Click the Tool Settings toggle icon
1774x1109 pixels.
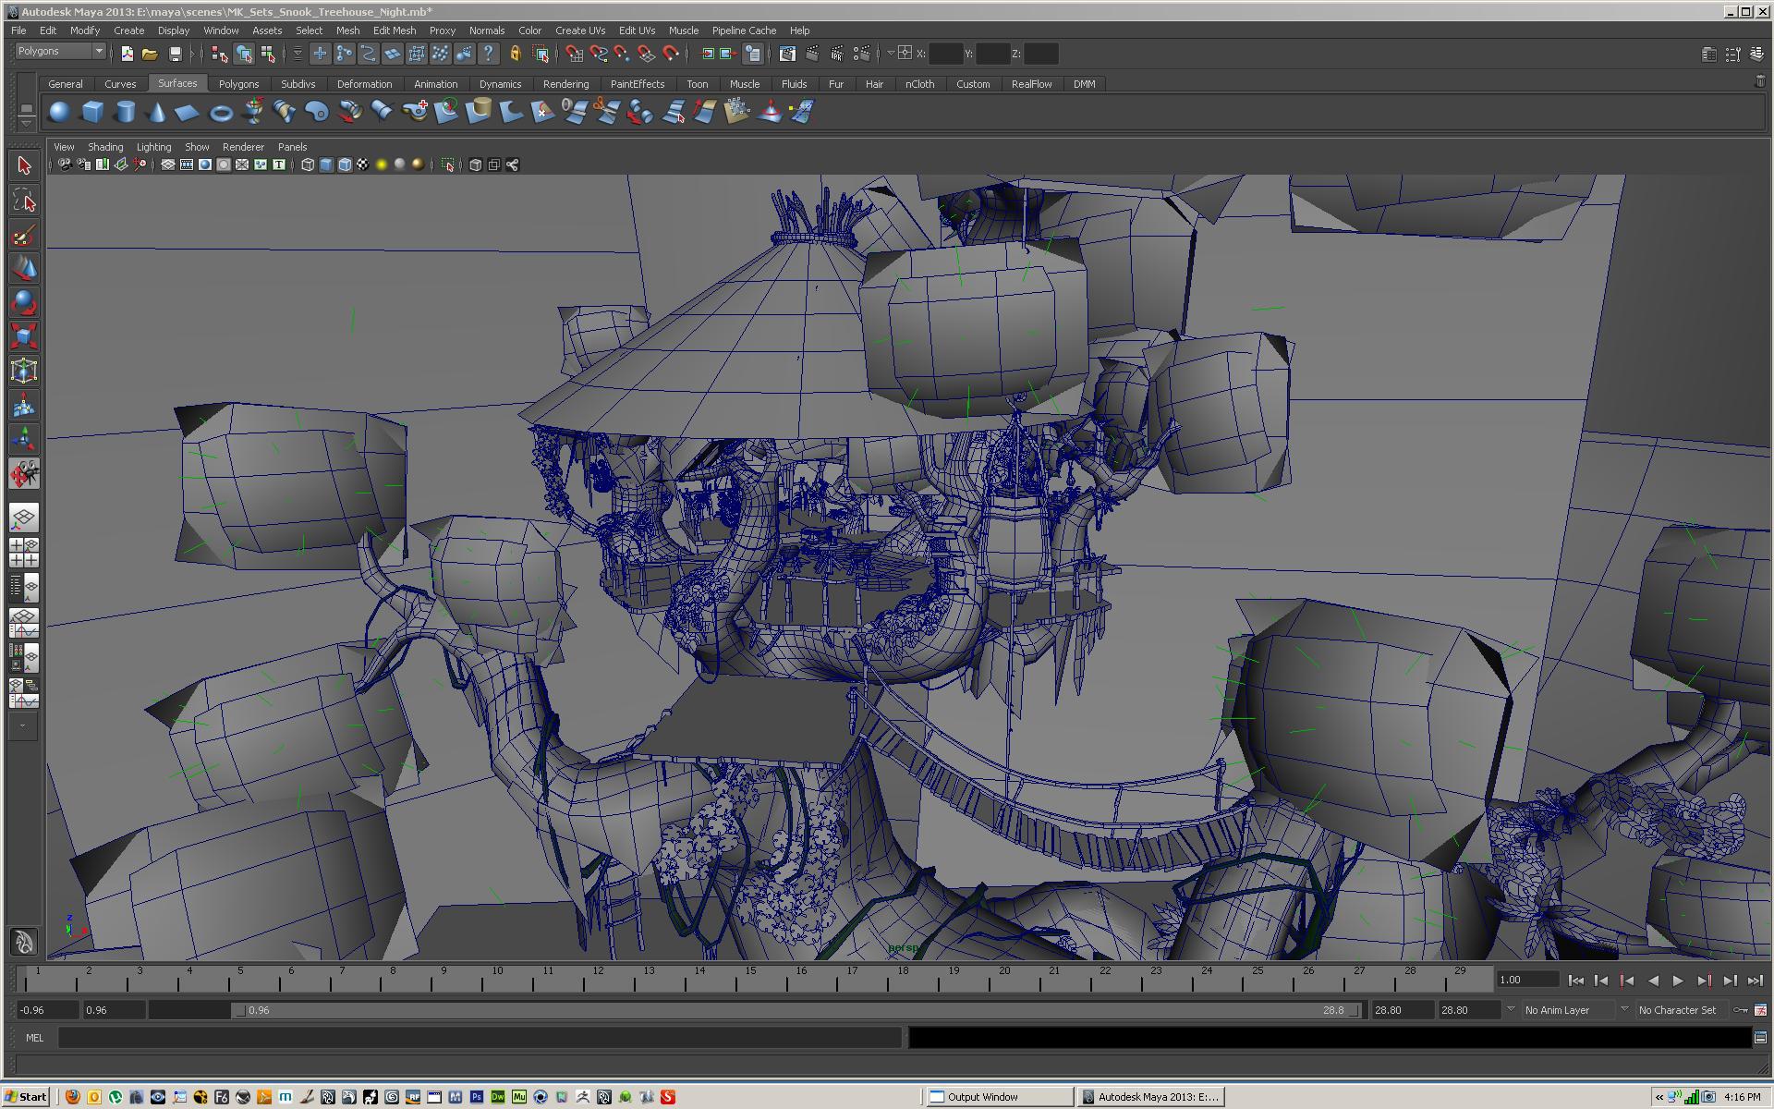coord(1732,55)
